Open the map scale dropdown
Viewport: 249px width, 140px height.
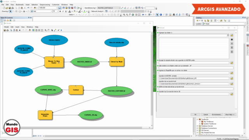(x=56, y=8)
